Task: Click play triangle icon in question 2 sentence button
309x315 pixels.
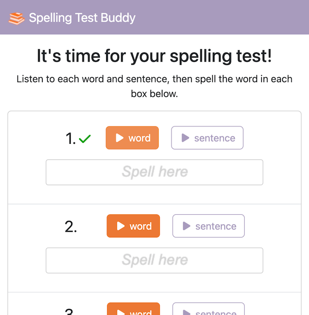Action: click(186, 226)
